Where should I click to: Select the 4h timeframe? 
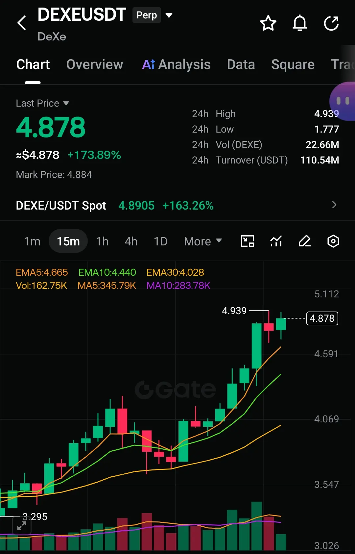point(131,241)
